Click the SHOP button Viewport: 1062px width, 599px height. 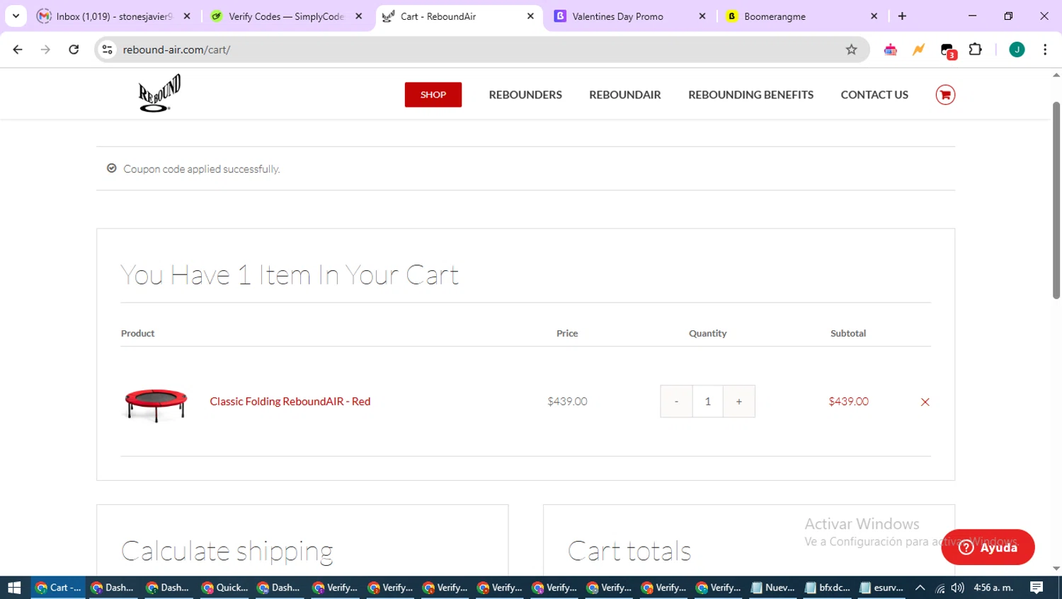point(433,95)
